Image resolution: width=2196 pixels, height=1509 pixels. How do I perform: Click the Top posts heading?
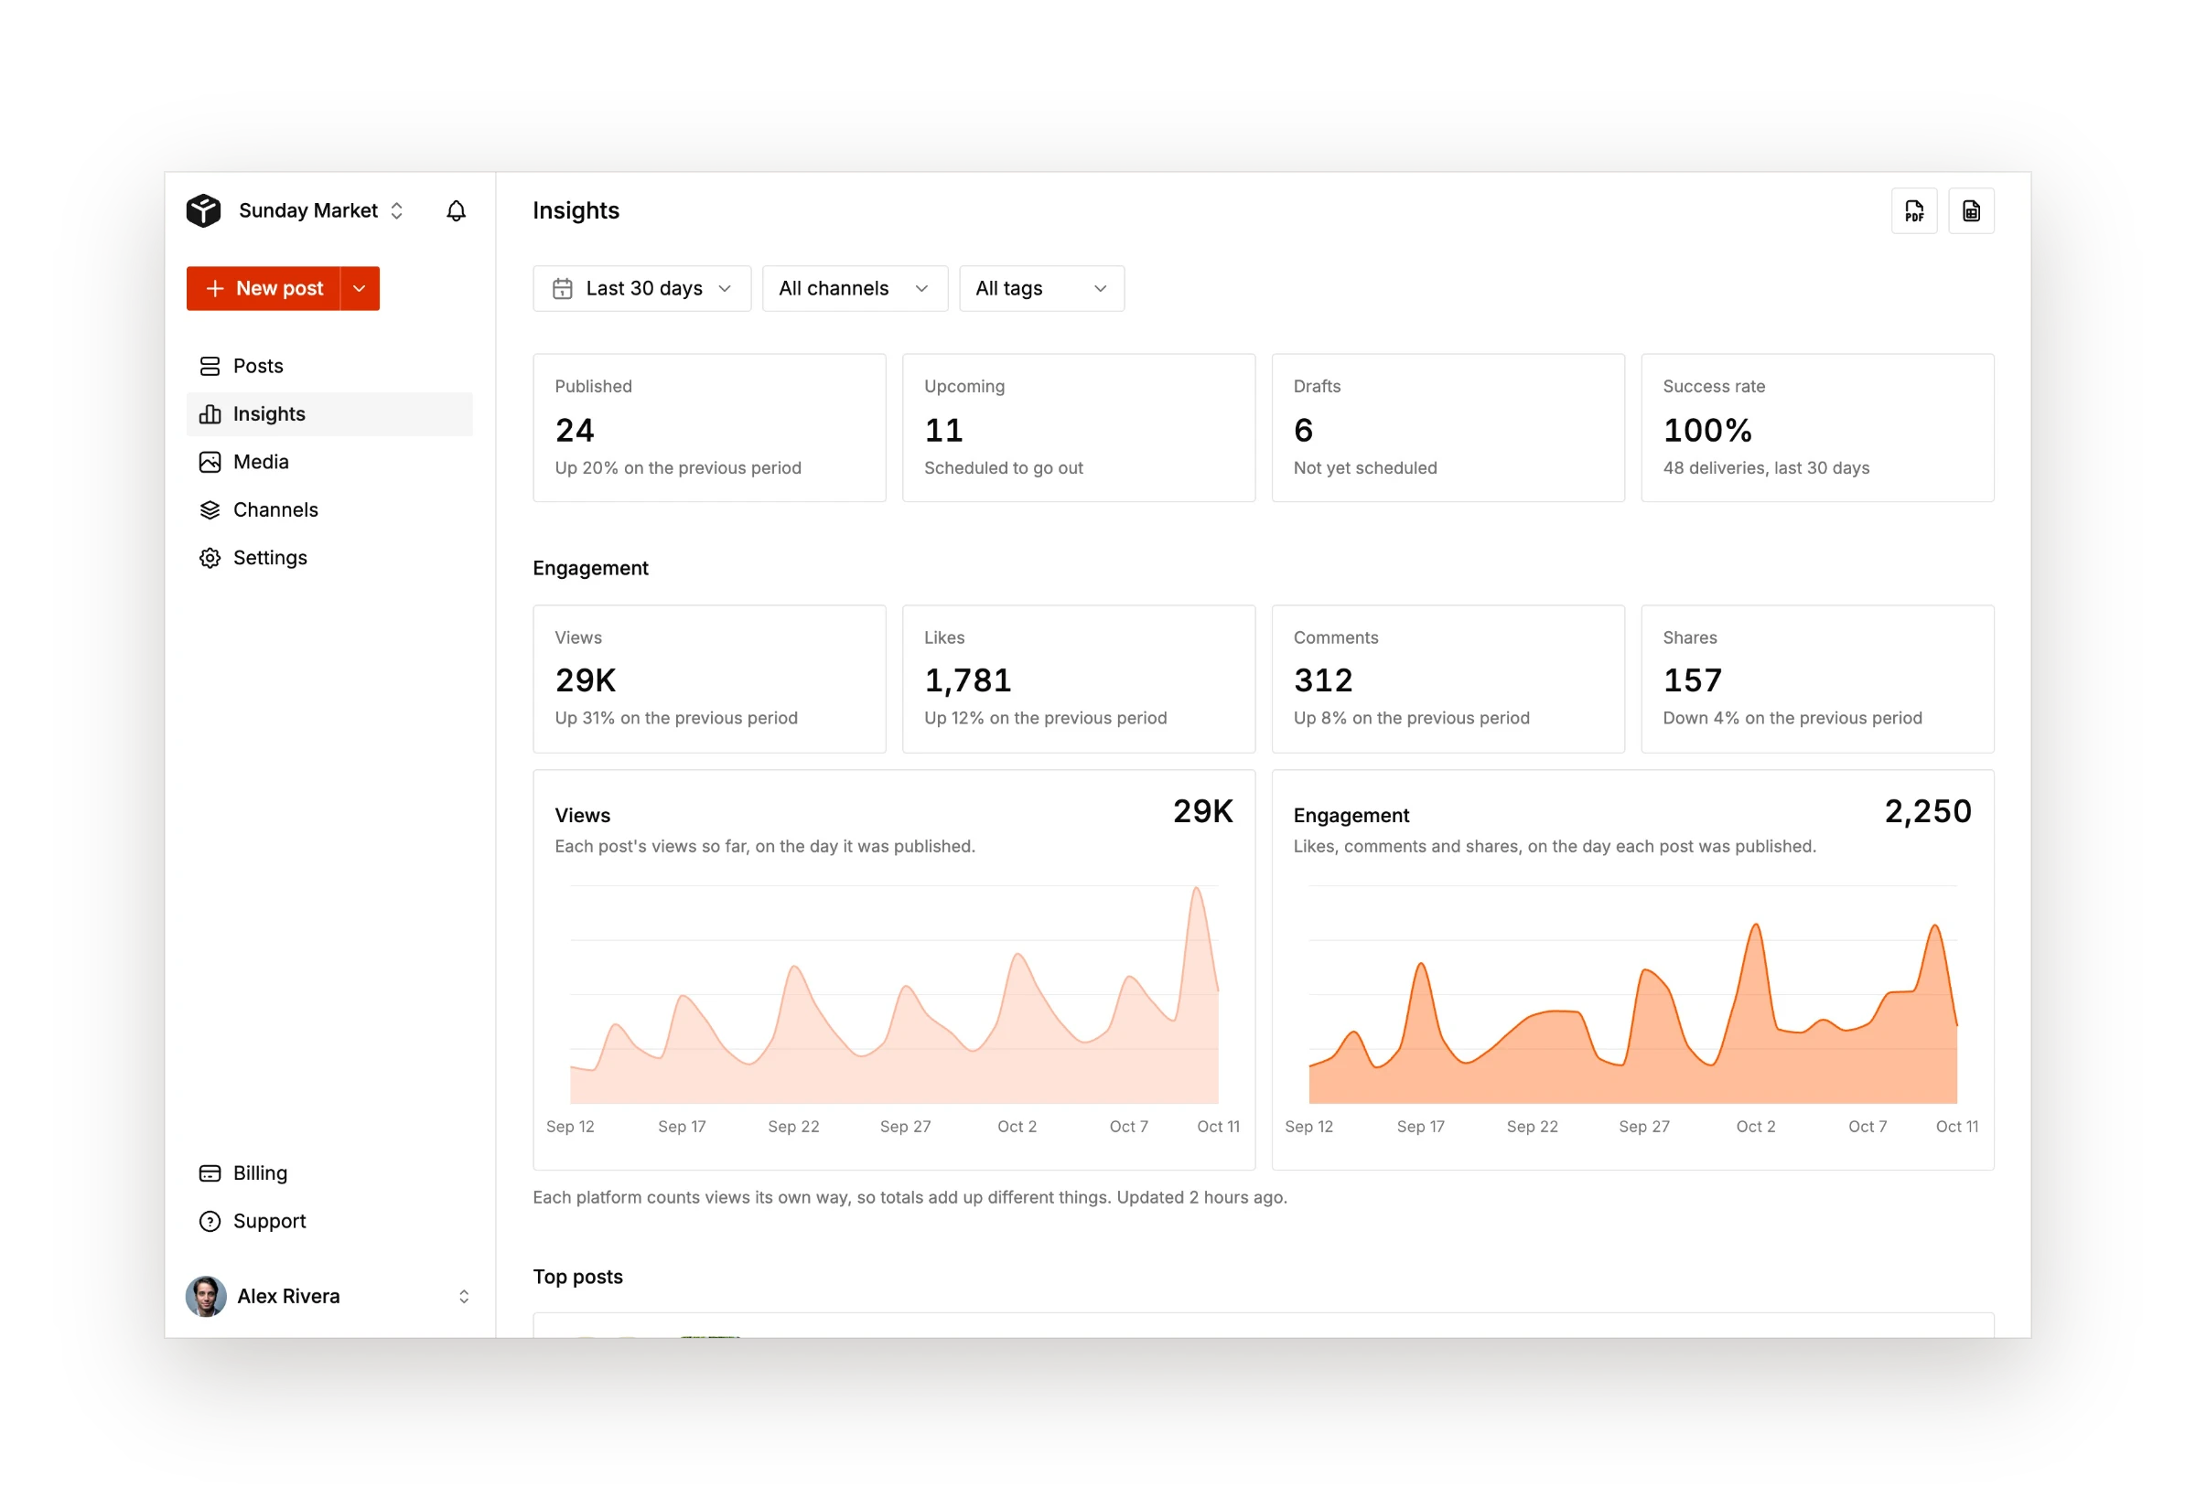[578, 1277]
